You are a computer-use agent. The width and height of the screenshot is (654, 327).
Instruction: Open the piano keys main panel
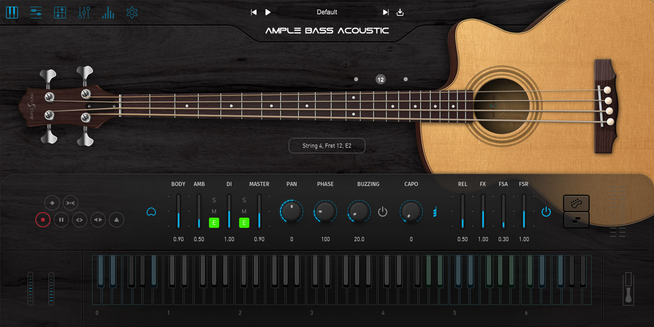12,13
